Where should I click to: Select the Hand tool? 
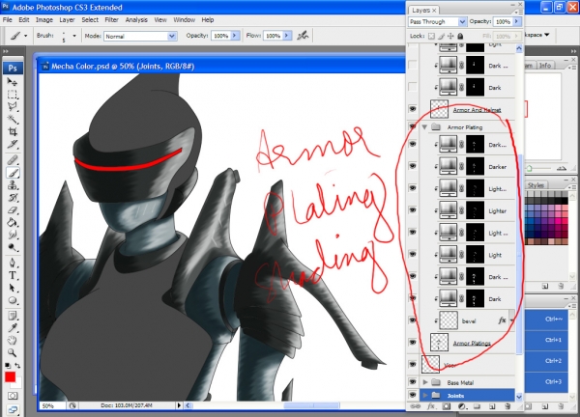pyautogui.click(x=13, y=340)
